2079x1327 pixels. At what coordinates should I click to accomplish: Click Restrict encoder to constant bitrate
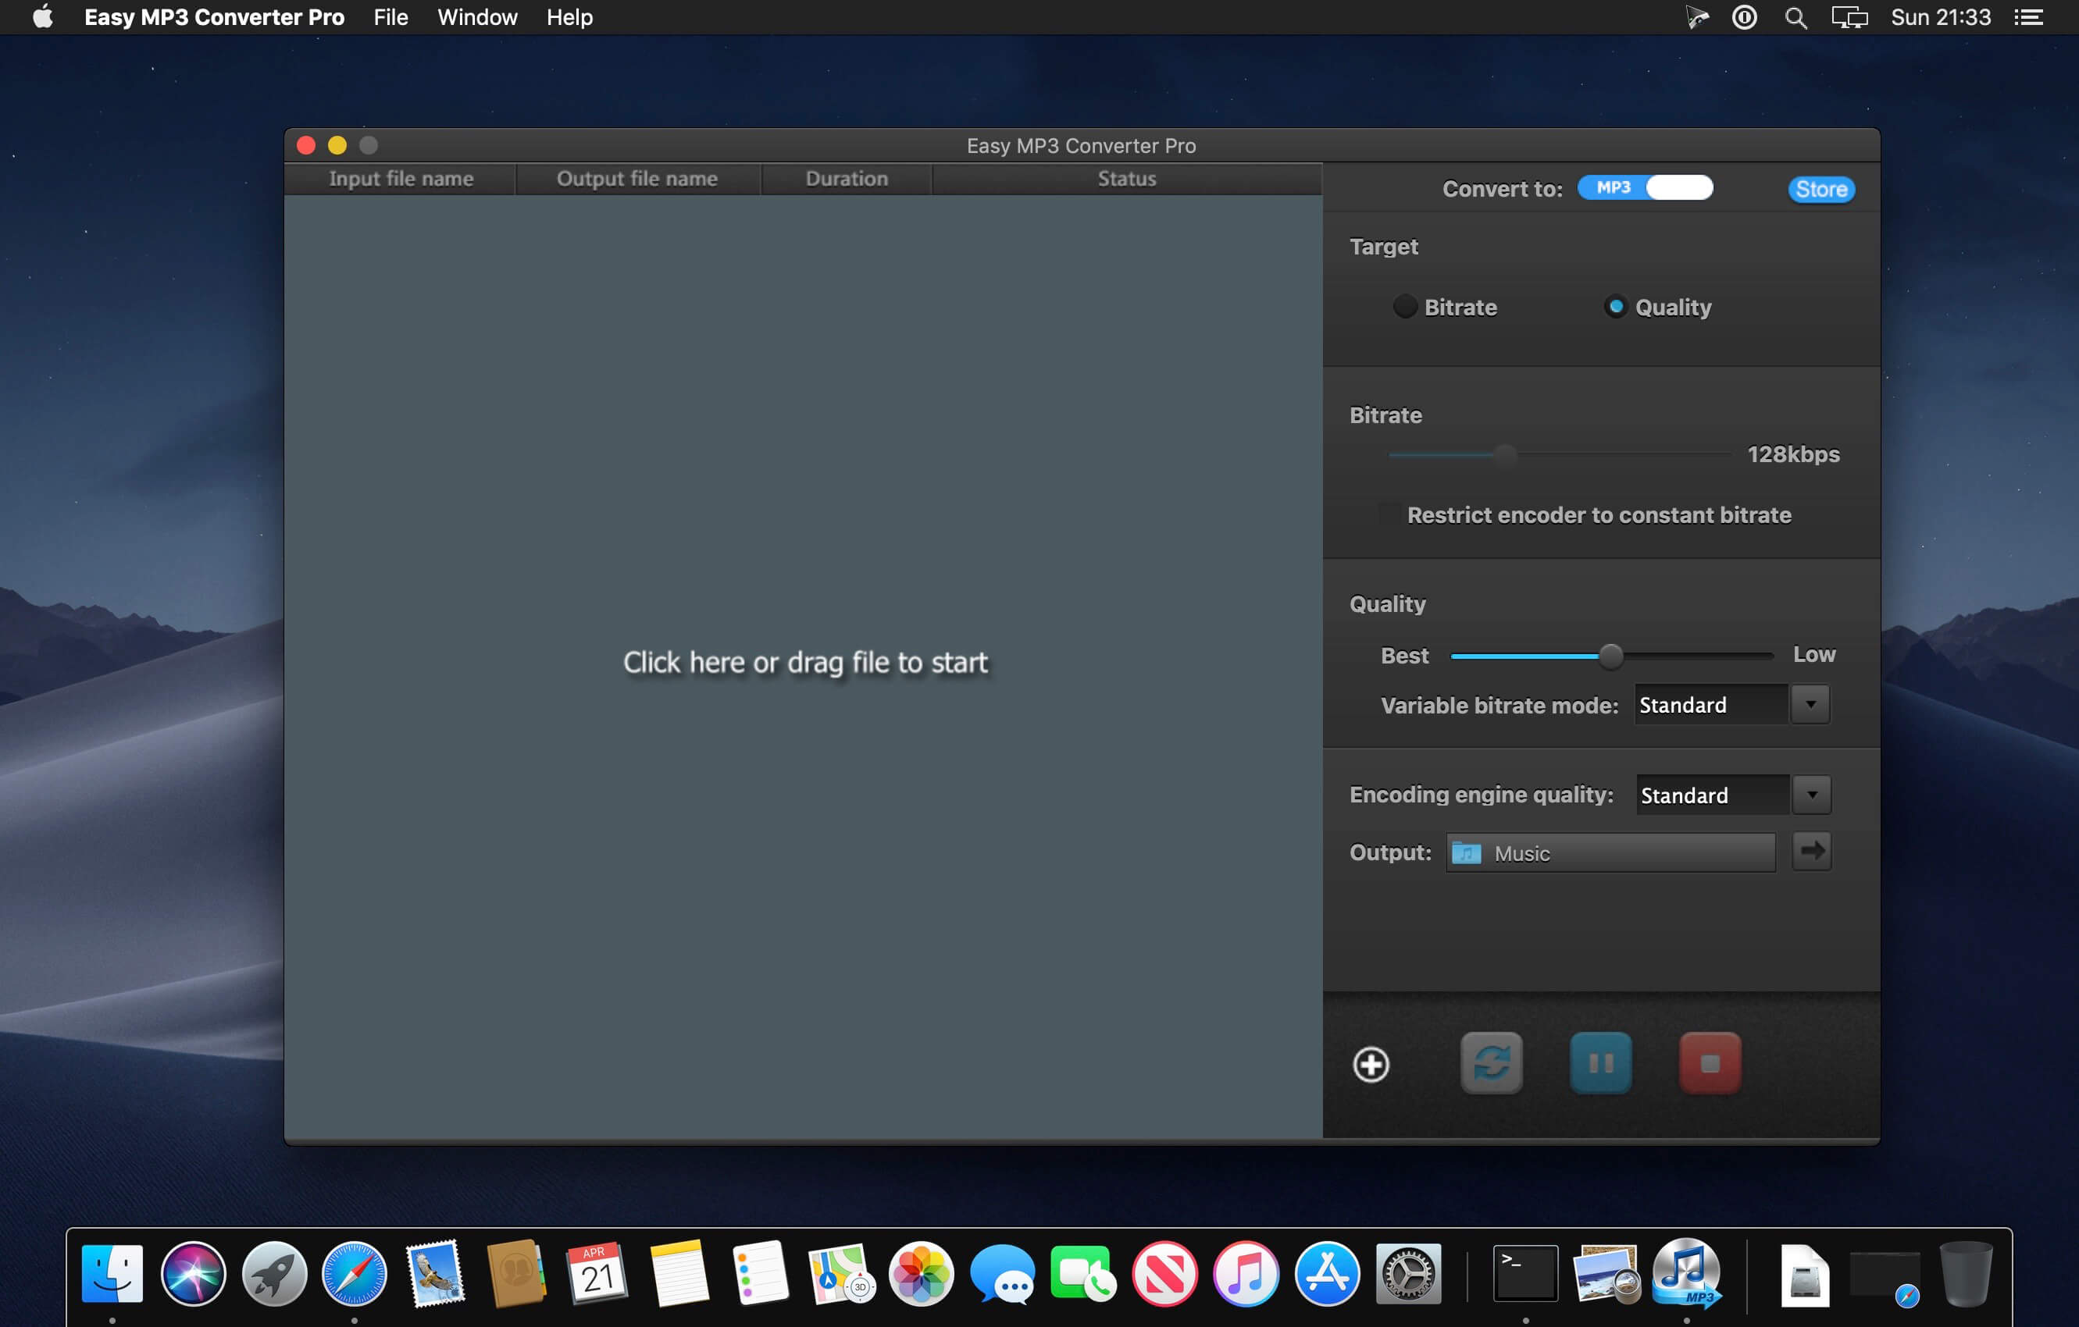point(1599,515)
